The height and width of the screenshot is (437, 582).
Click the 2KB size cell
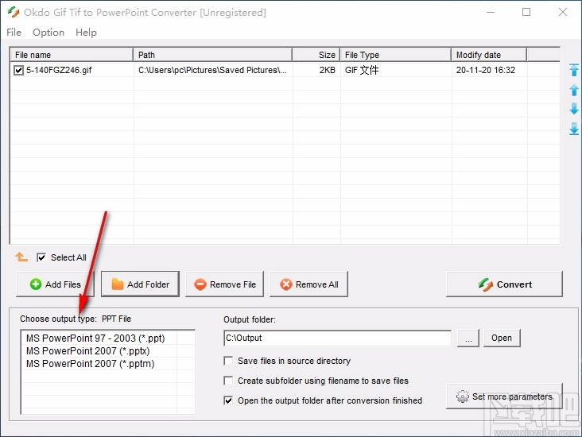[x=327, y=70]
